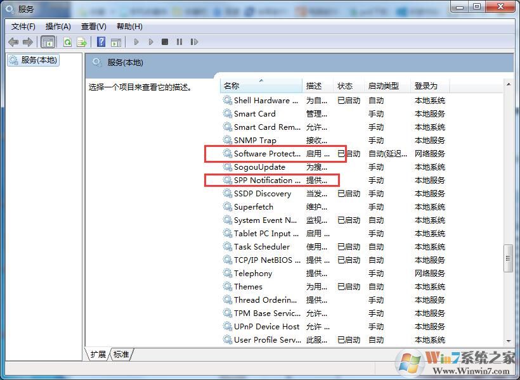520x380 pixels.
Task: Click the down arrow of the vertical scrollbar
Action: pos(508,342)
